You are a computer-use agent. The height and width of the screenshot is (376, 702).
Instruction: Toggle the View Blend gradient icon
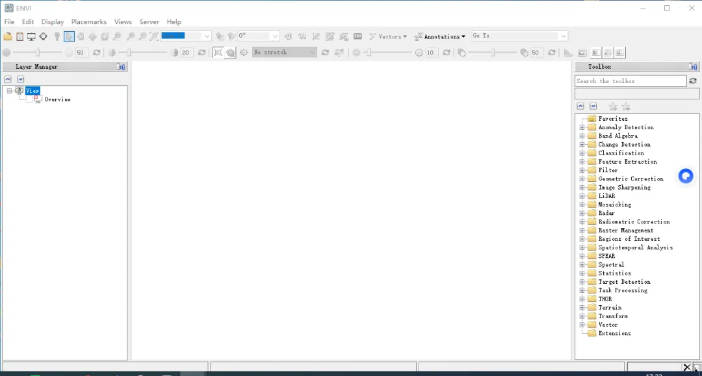596,53
